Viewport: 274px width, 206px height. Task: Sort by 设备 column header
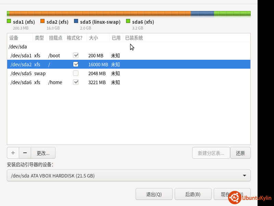tap(14, 38)
